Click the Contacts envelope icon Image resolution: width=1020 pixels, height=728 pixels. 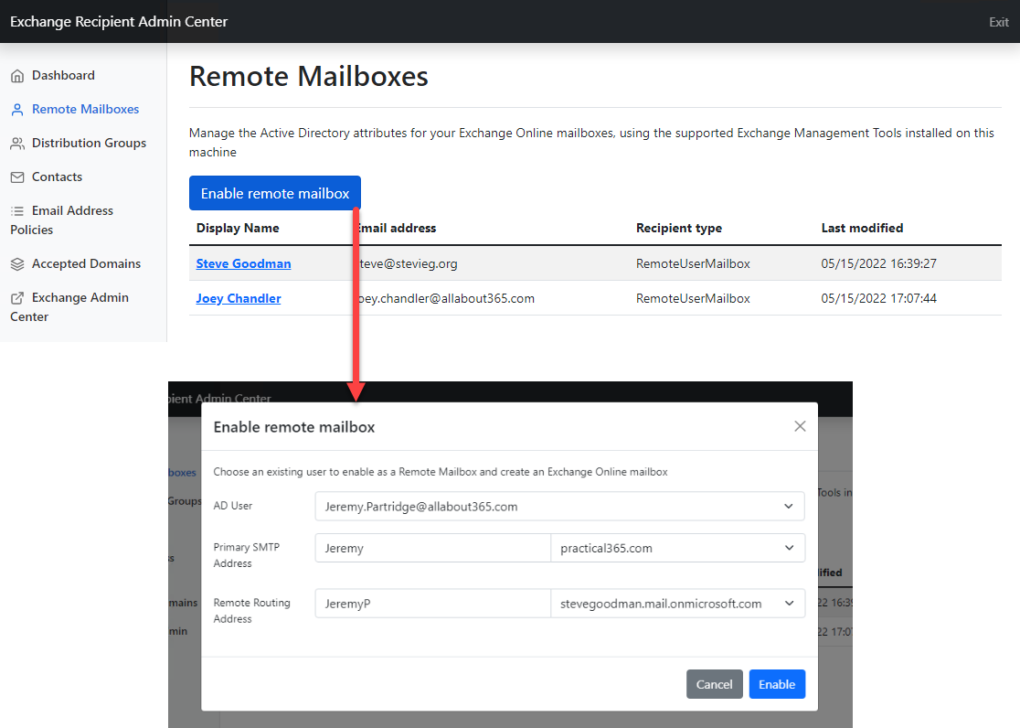pos(18,177)
